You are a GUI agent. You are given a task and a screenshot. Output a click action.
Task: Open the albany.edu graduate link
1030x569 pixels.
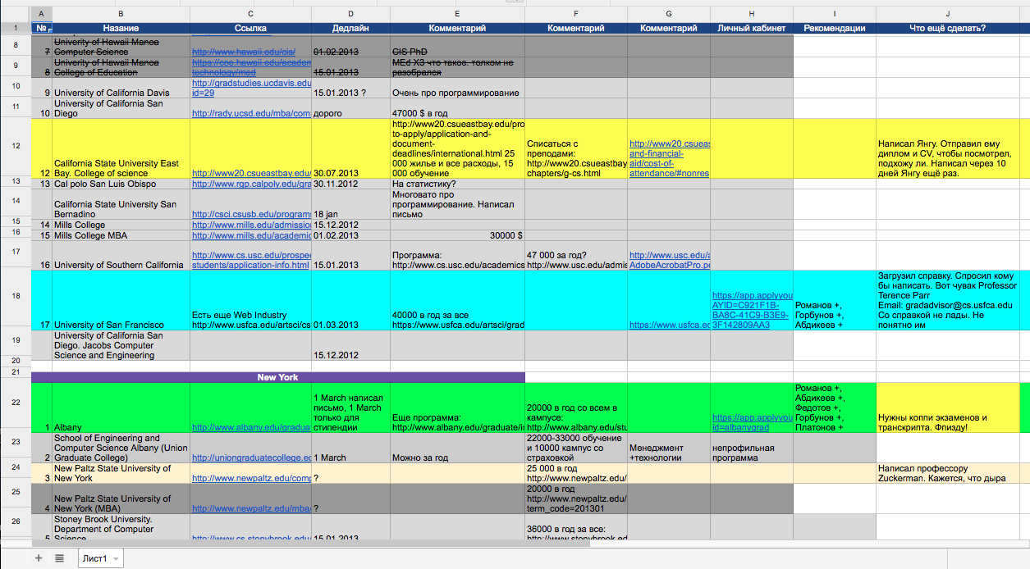249,428
